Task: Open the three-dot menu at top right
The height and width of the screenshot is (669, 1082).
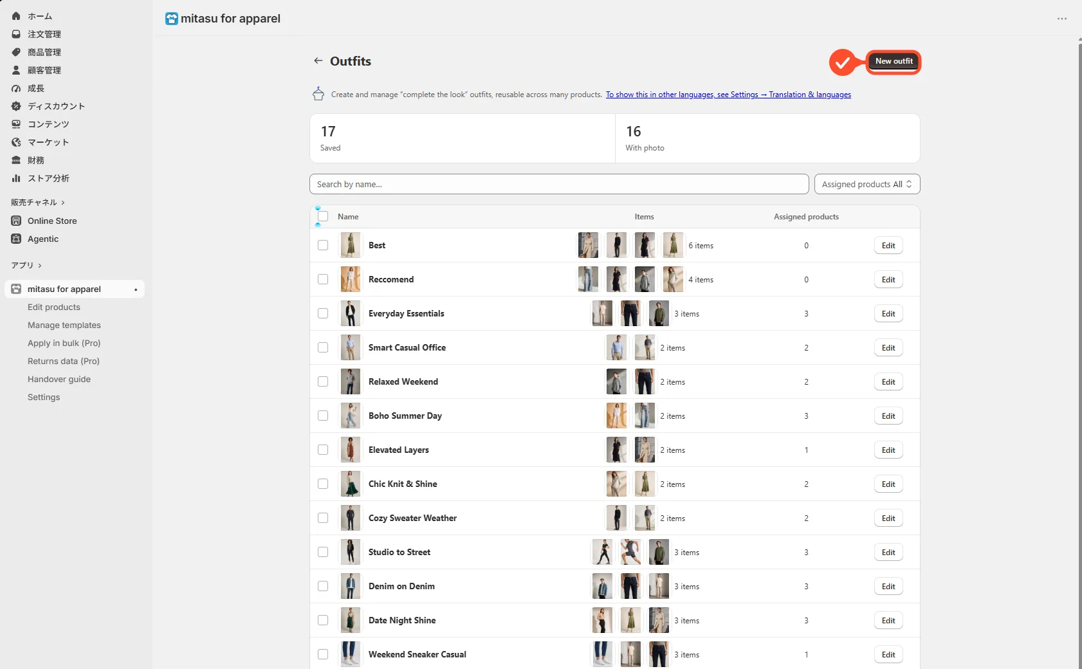Action: 1062,19
